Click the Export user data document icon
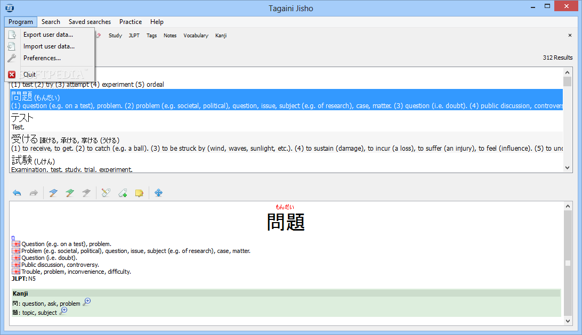This screenshot has height=335, width=582. coord(12,35)
